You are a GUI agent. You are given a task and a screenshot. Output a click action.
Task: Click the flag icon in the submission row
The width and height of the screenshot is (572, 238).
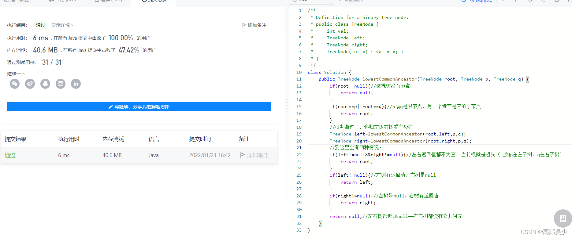pos(243,155)
